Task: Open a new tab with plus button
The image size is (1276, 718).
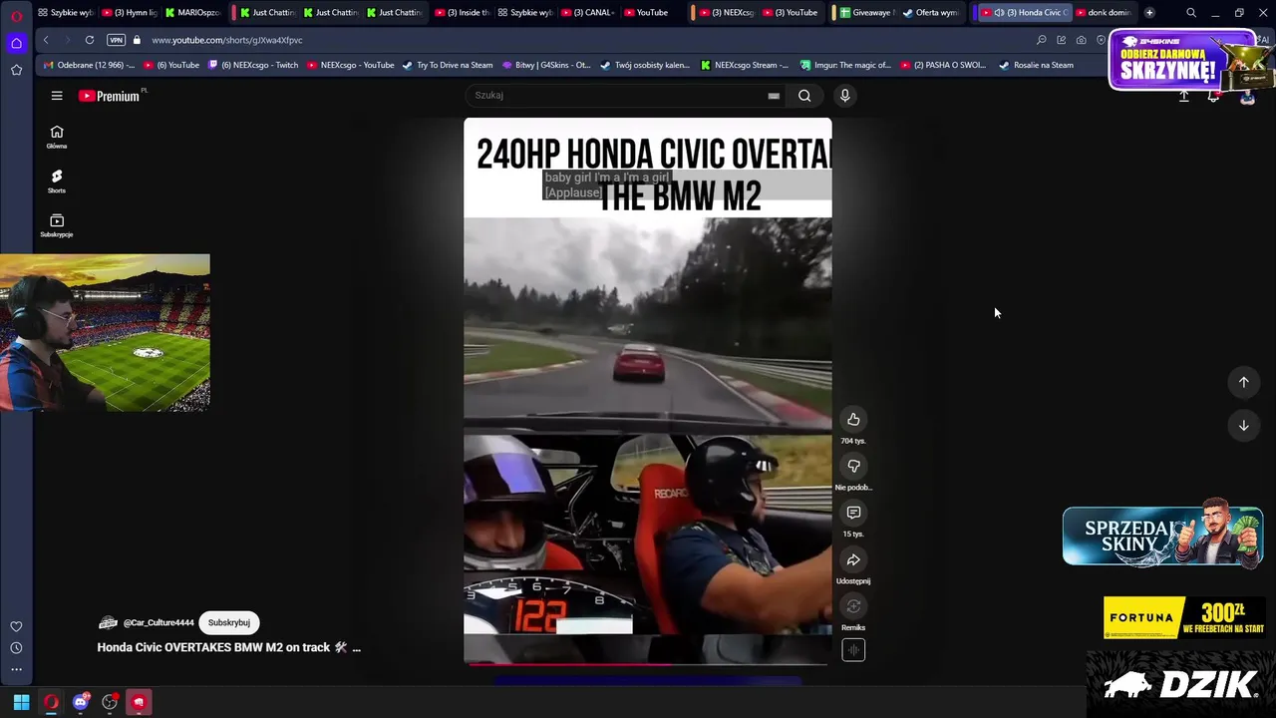Action: (x=1149, y=13)
